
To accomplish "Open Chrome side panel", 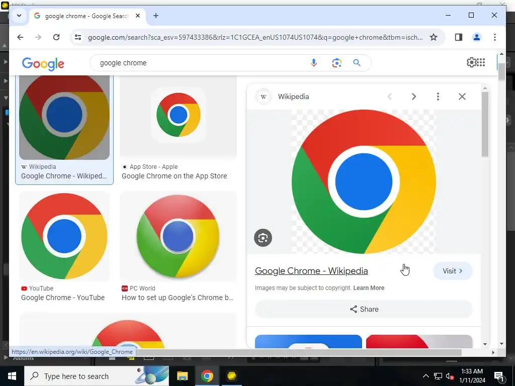I will [x=459, y=37].
